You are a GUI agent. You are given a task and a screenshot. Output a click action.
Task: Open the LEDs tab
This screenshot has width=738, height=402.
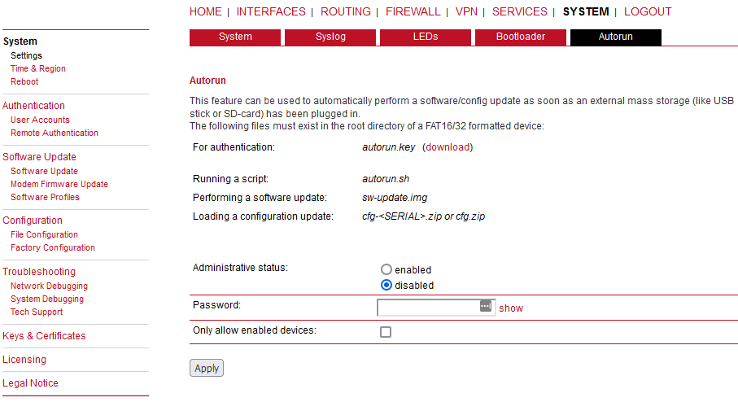(426, 37)
